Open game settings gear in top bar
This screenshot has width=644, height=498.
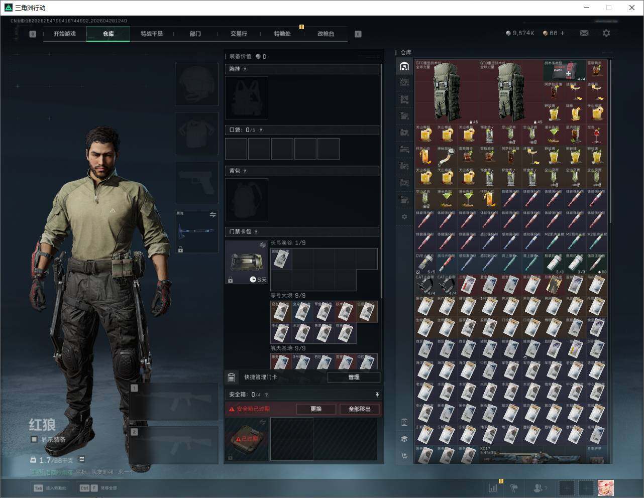606,33
